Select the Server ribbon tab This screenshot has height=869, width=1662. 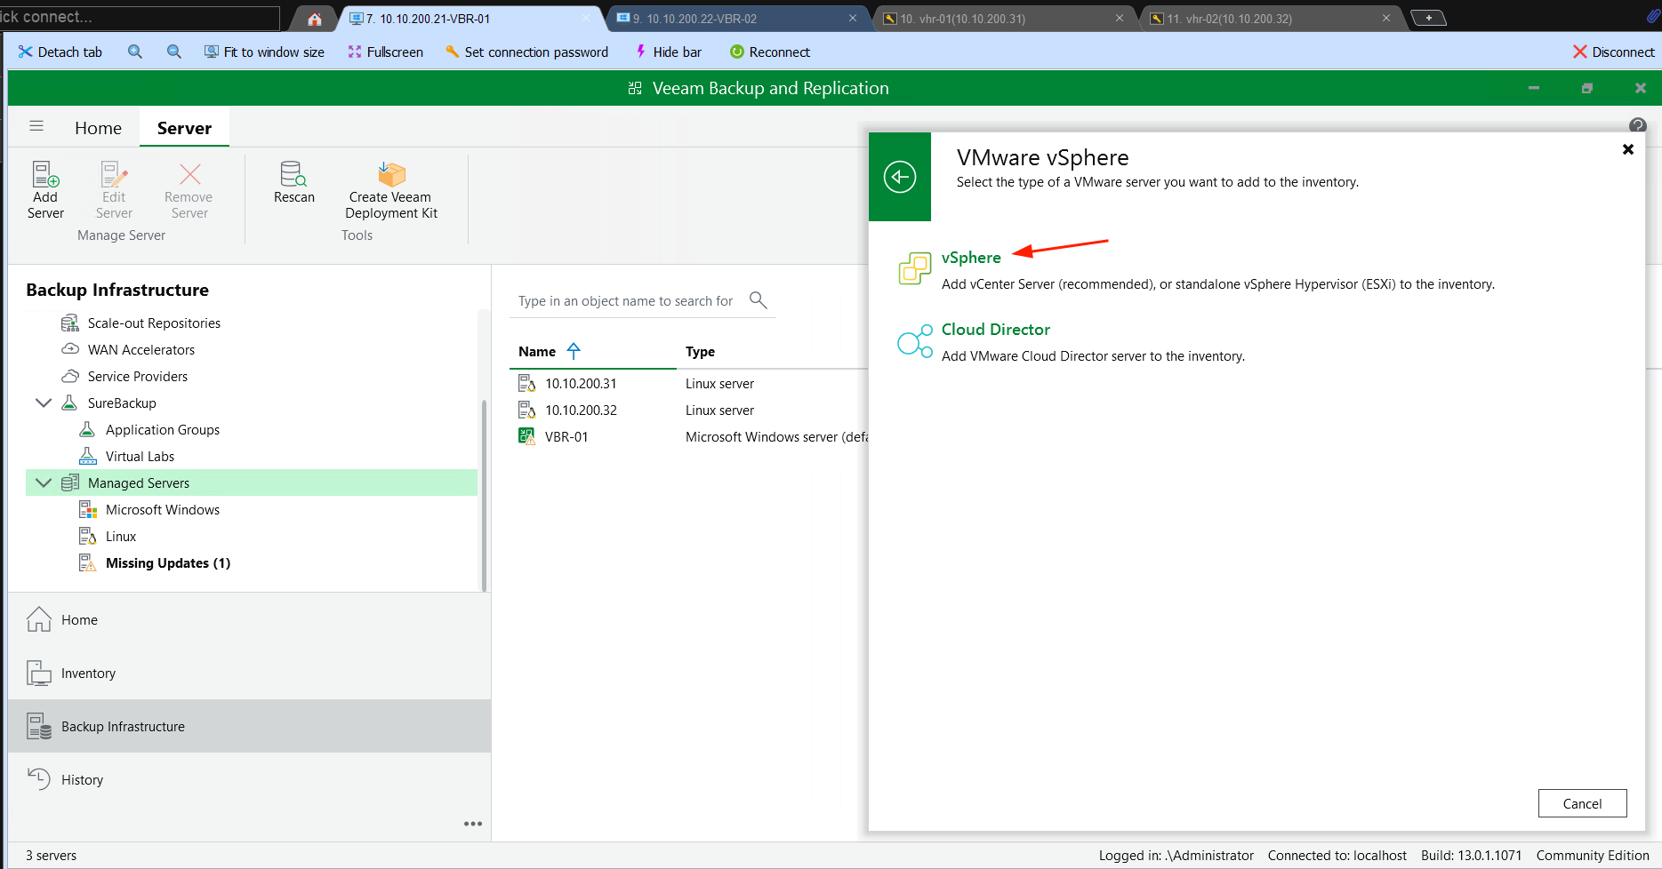tap(184, 128)
